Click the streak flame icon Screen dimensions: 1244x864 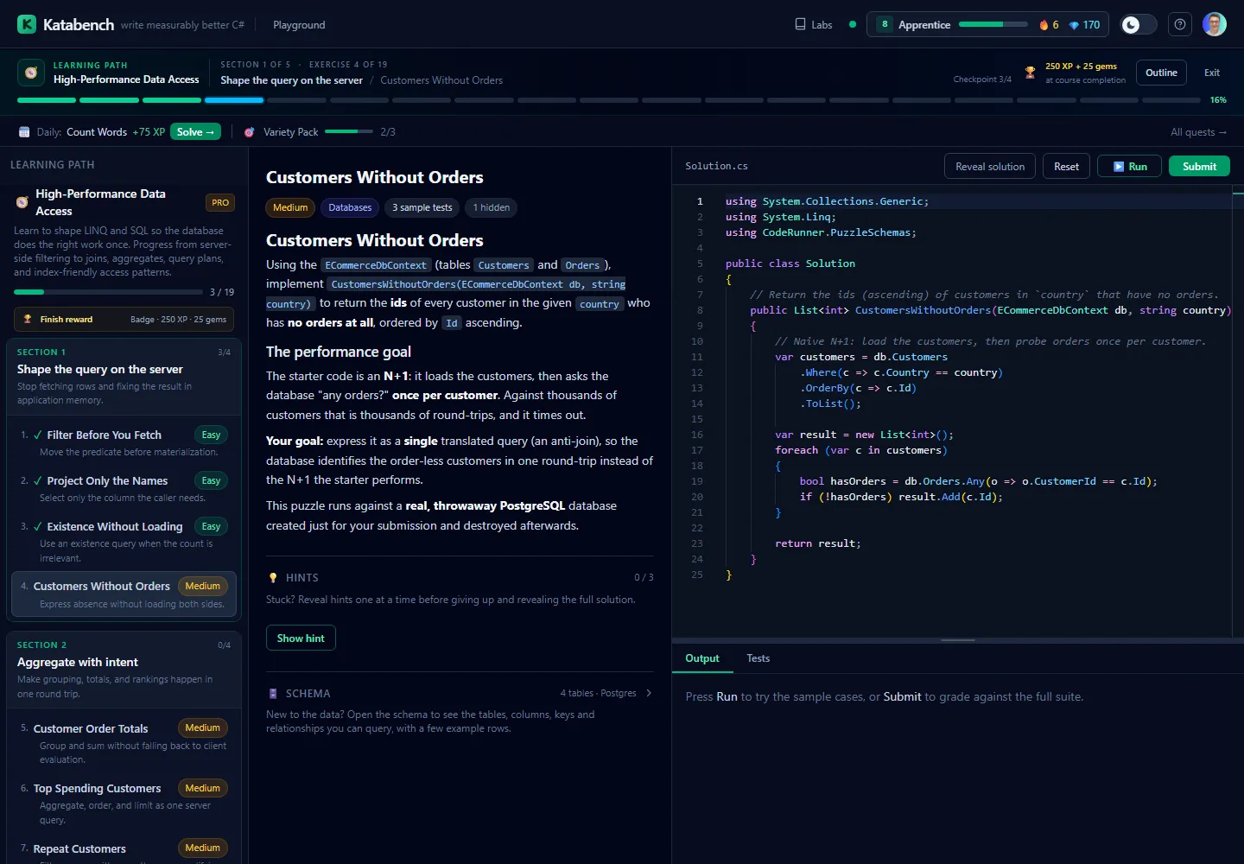[x=1044, y=25]
